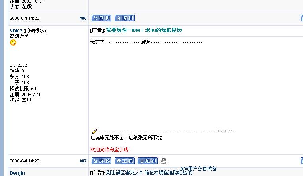This screenshot has height=176, width=303.
Task: Click the WOW用户必备装备 text link
Action: point(199,169)
